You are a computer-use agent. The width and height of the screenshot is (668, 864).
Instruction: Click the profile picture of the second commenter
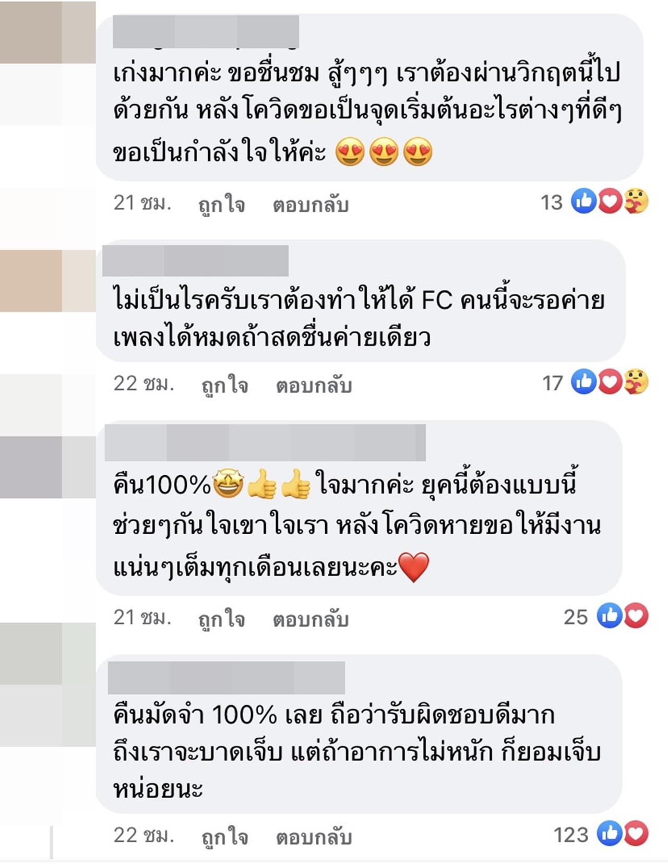[x=48, y=281]
